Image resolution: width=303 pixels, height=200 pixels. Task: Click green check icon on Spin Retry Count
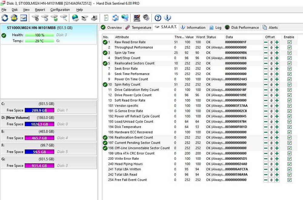click(x=105, y=84)
